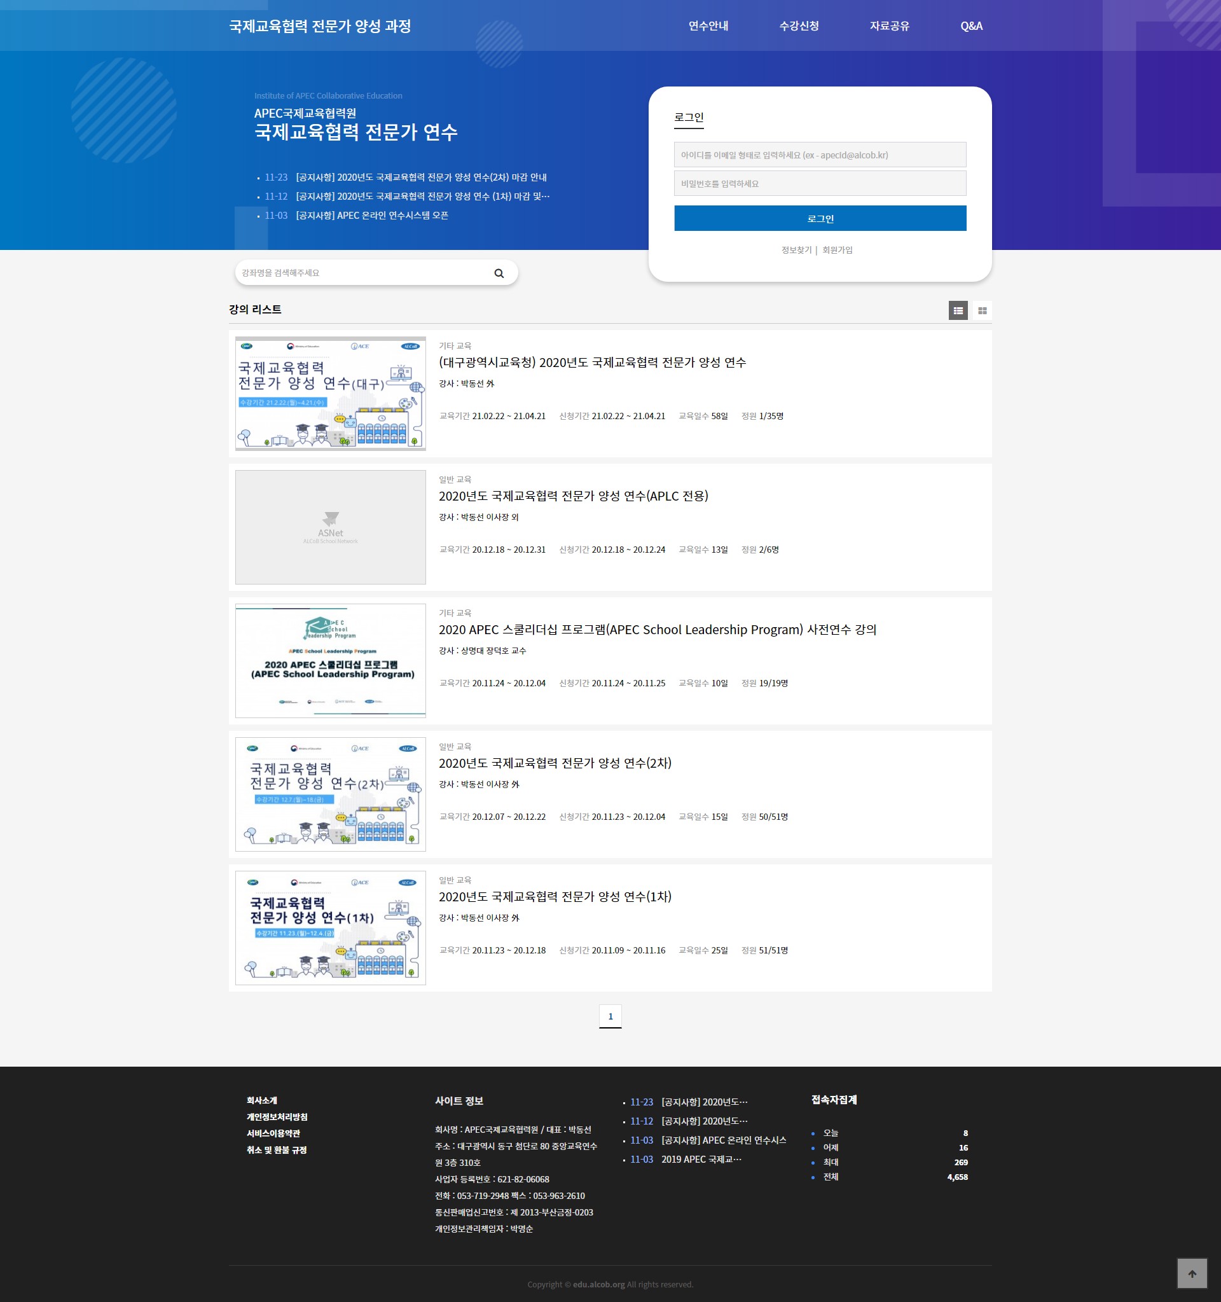
Task: Click edu.alcob.org in the copyright line
Action: [x=598, y=1284]
